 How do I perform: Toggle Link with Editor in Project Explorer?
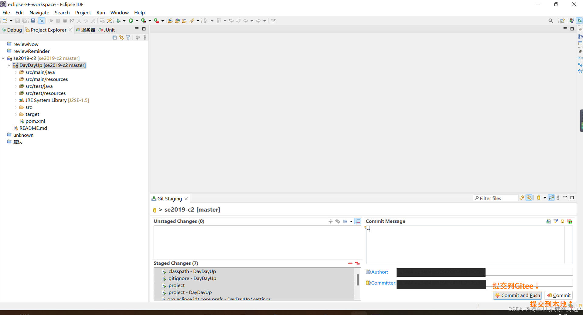[121, 37]
